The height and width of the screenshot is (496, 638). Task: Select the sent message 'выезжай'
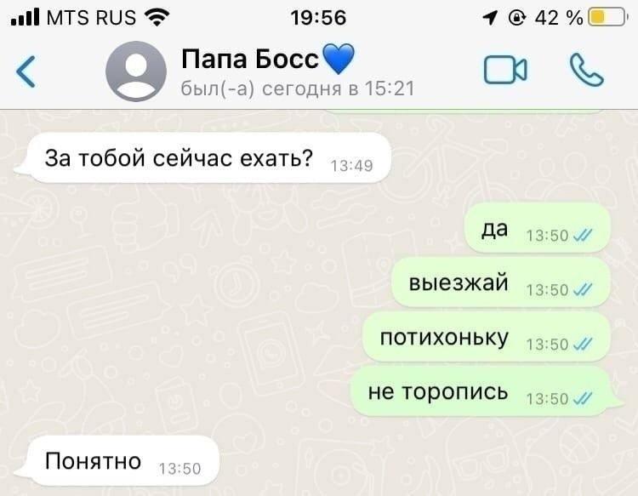(x=501, y=282)
